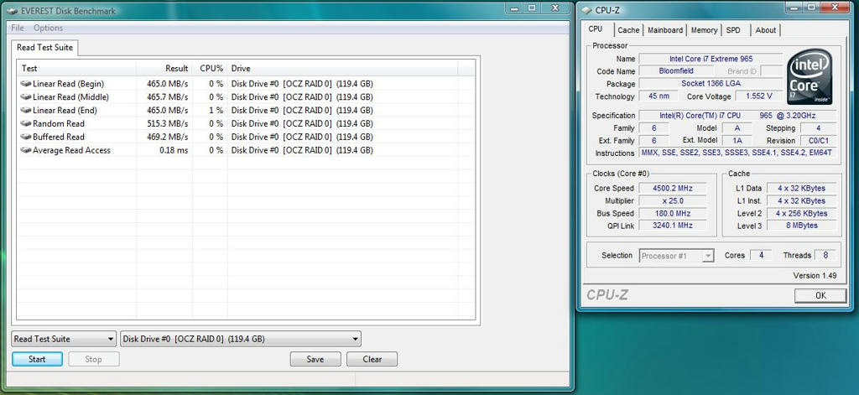Viewport: 859px width, 395px height.
Task: Click the EVEREST Disk Benchmark title bar icon
Action: [x=12, y=11]
